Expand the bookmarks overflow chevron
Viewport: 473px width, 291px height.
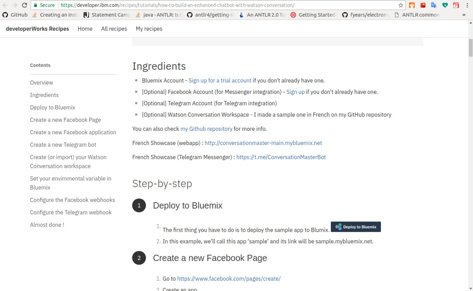[x=464, y=15]
